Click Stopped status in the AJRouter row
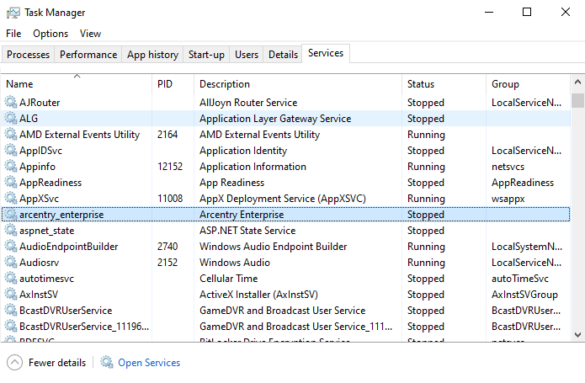 click(426, 103)
